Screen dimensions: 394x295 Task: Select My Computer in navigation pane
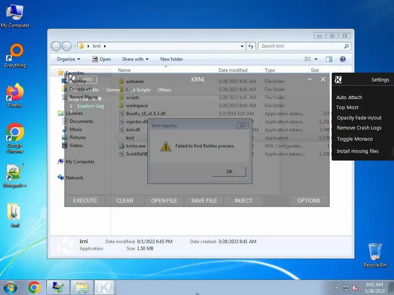click(x=80, y=162)
